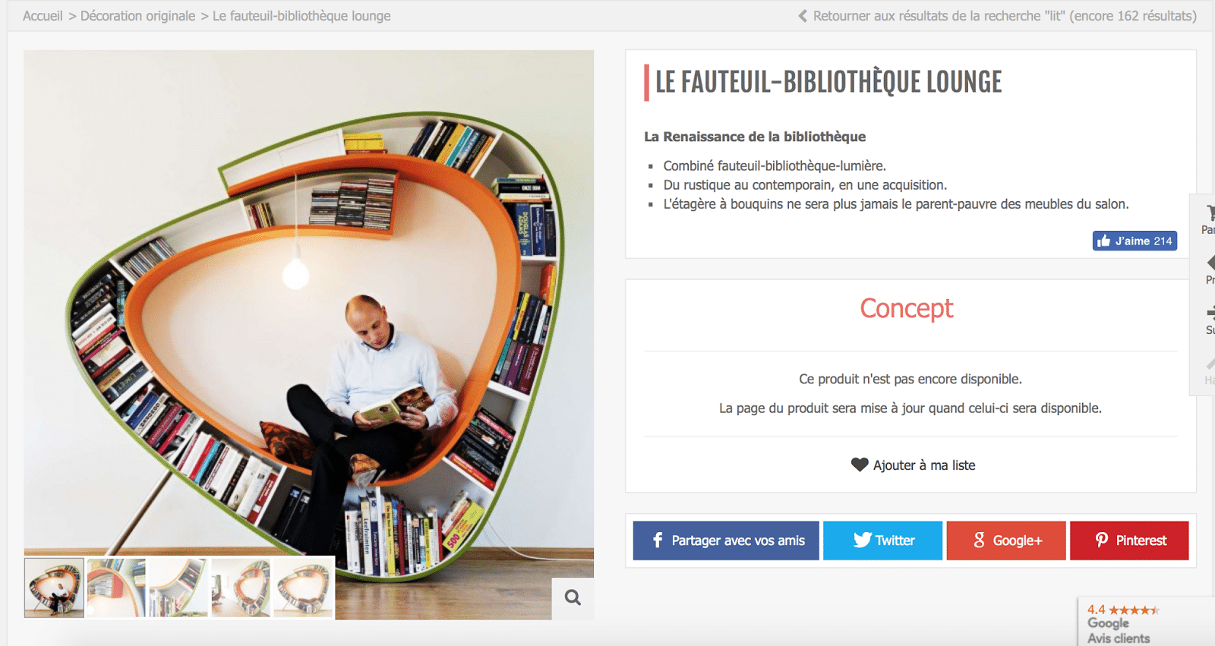Go to Accueil breadcrumb
Image resolution: width=1215 pixels, height=646 pixels.
pos(43,16)
